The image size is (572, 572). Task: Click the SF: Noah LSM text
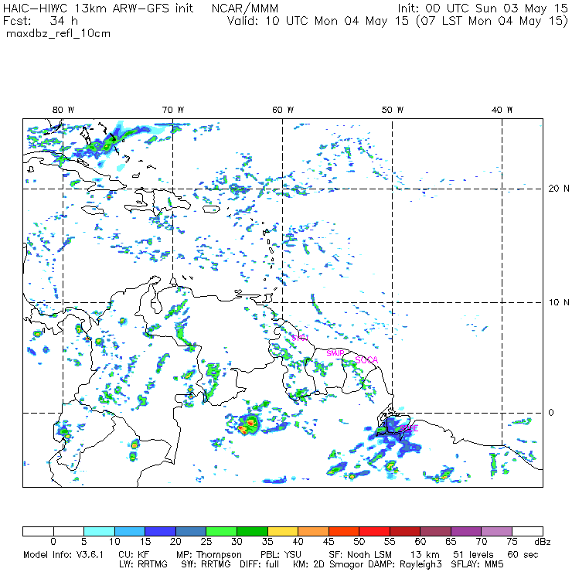coord(360,555)
